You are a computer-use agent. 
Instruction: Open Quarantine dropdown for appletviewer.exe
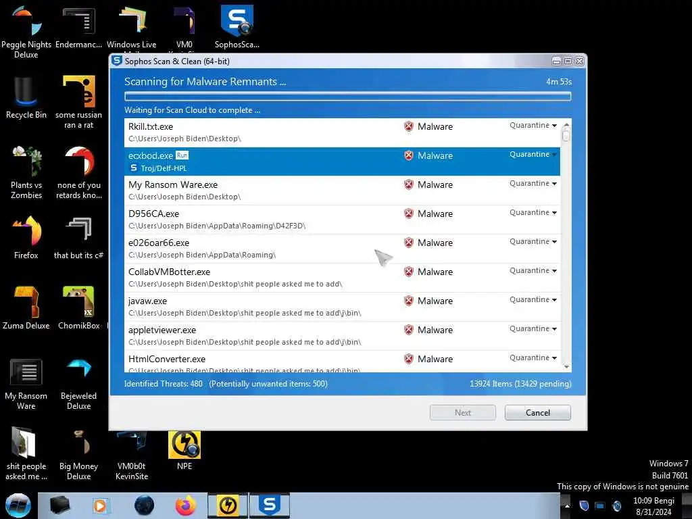point(533,329)
